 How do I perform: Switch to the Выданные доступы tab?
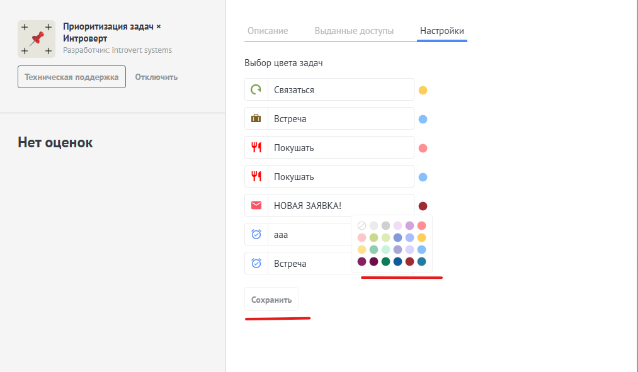tap(354, 31)
